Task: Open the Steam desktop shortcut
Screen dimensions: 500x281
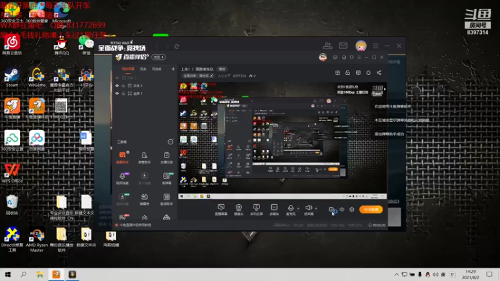Action: (12, 77)
